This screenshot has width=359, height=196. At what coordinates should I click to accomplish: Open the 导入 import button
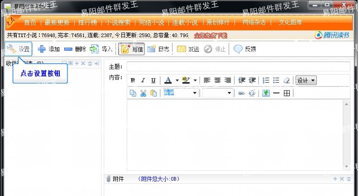click(x=101, y=49)
